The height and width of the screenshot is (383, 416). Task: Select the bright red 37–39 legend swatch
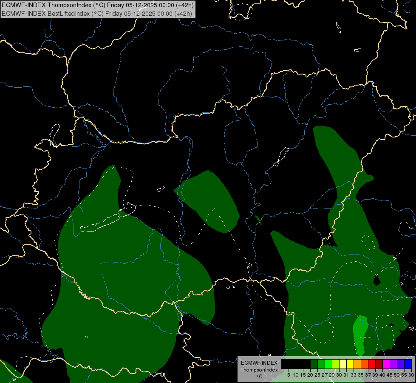coord(372,364)
